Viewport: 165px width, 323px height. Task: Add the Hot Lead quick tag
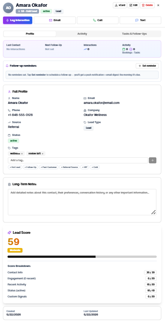pyautogui.click(x=15, y=167)
